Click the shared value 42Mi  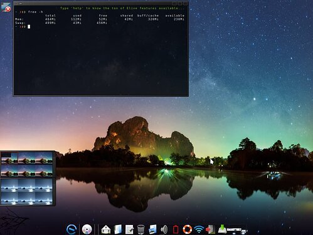point(129,19)
